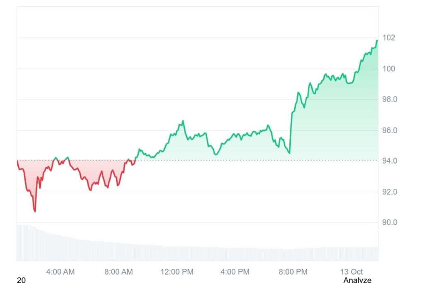Click the highest green peak of the price line
This screenshot has width=424, height=283.
[x=377, y=40]
